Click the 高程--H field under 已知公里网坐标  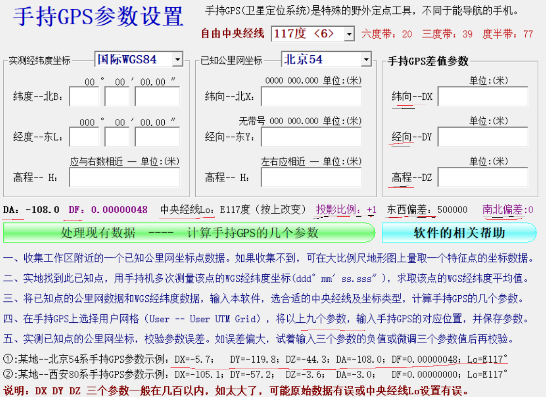312,177
